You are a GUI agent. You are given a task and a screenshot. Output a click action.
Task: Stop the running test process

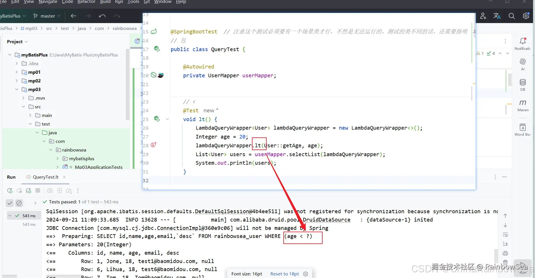(x=38, y=190)
